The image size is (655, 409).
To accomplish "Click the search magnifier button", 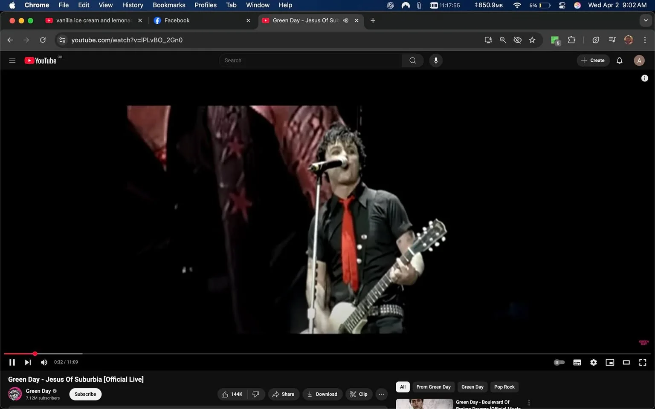I will coord(413,60).
